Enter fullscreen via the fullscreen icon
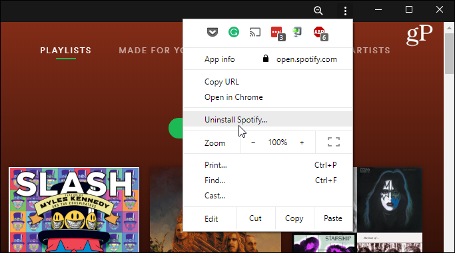 (334, 142)
